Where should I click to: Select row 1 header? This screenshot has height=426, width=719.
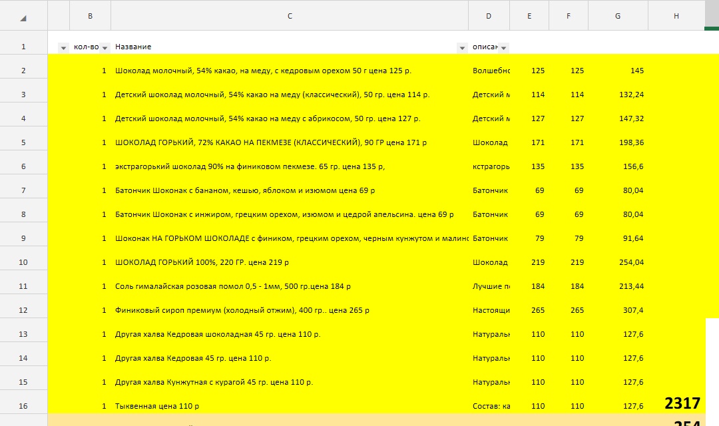point(23,47)
